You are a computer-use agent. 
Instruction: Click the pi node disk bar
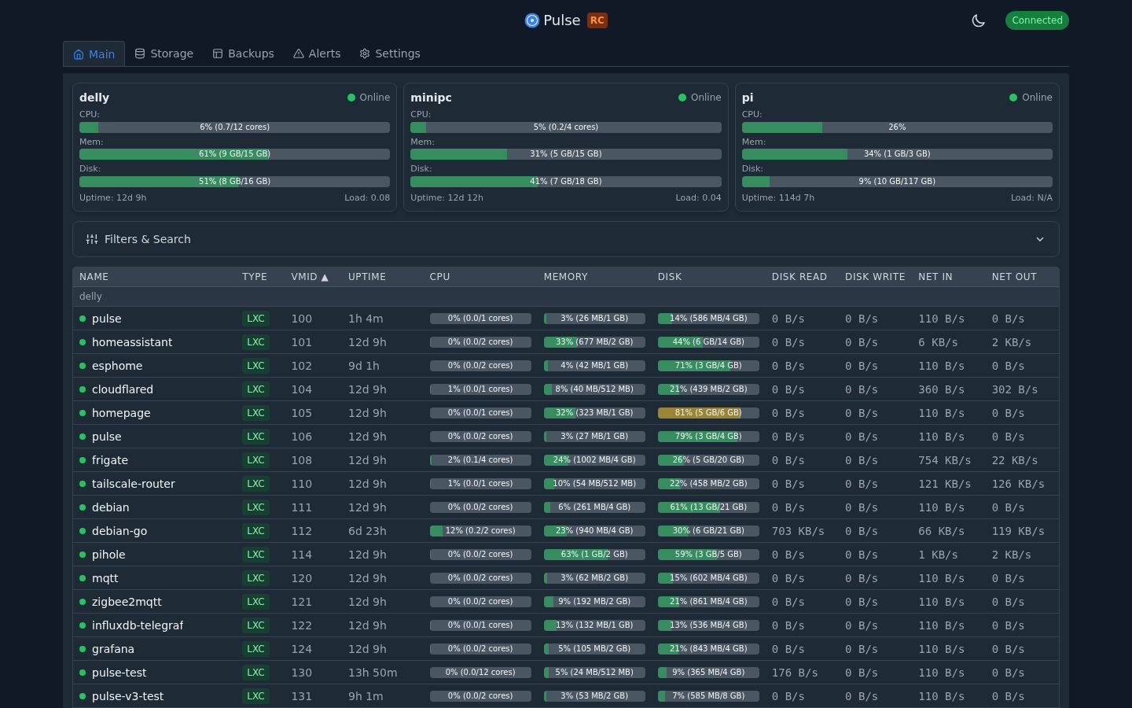(x=897, y=182)
